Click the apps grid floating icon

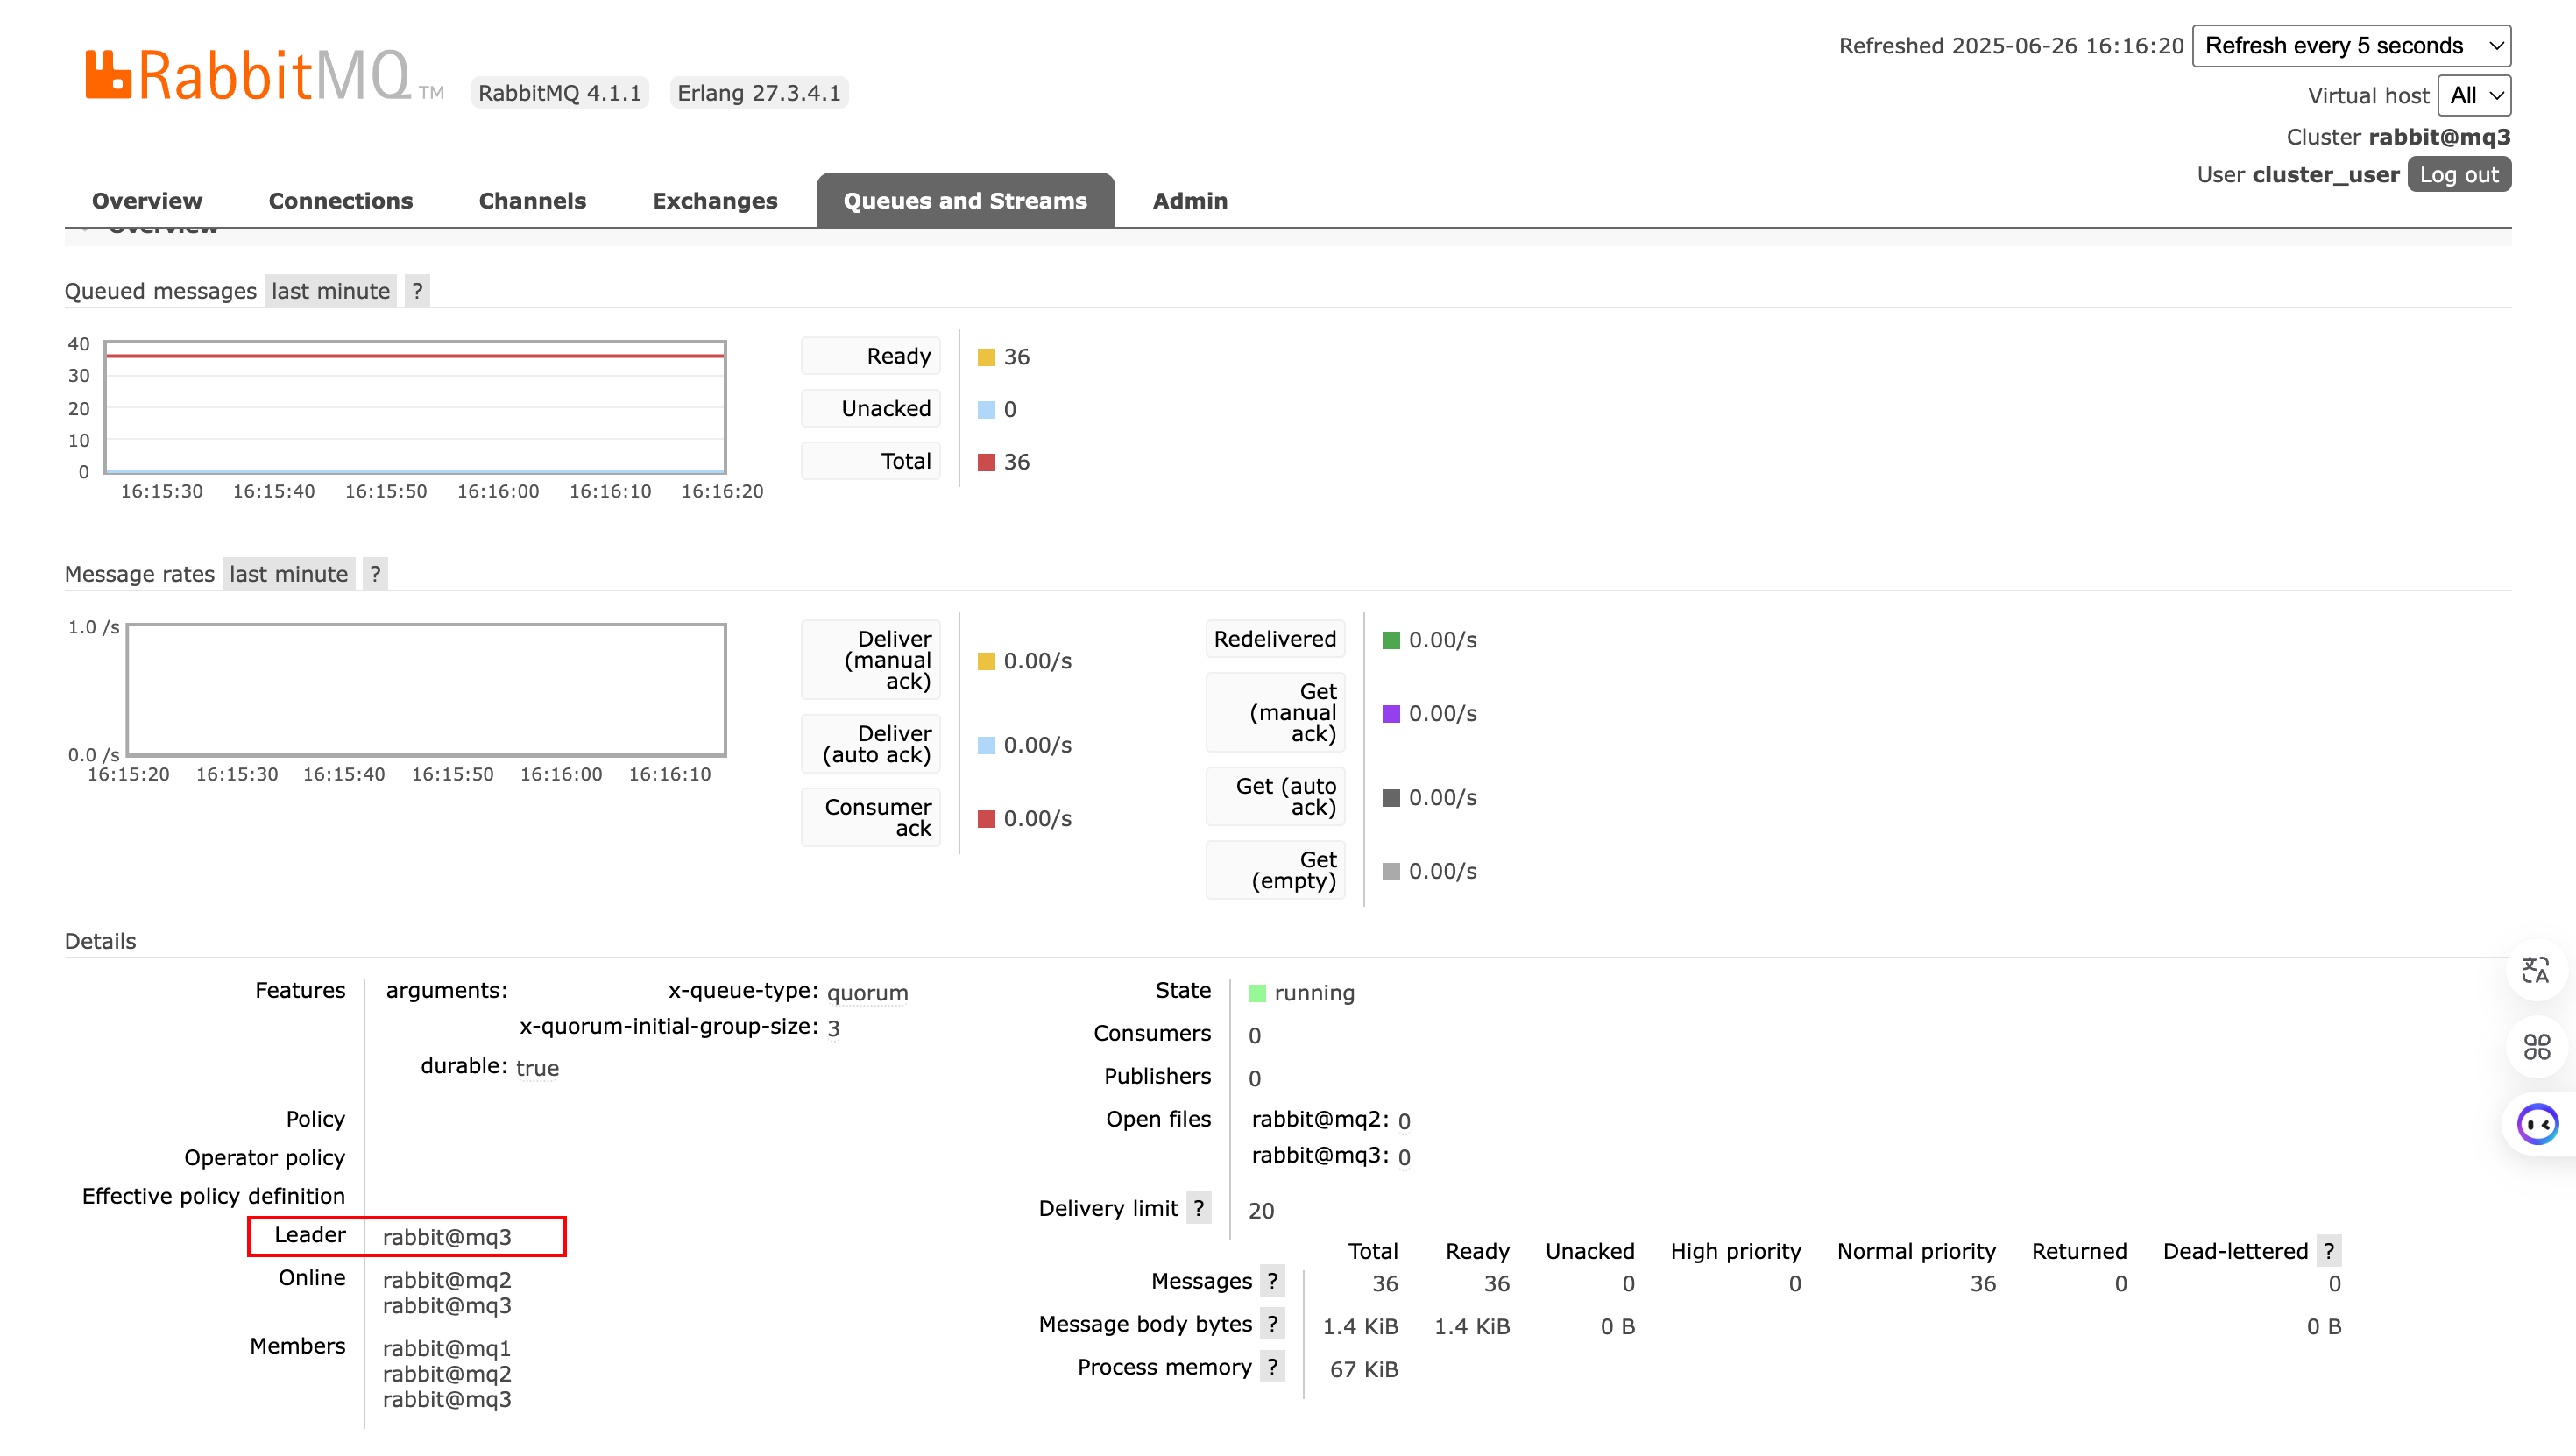pos(2536,1047)
